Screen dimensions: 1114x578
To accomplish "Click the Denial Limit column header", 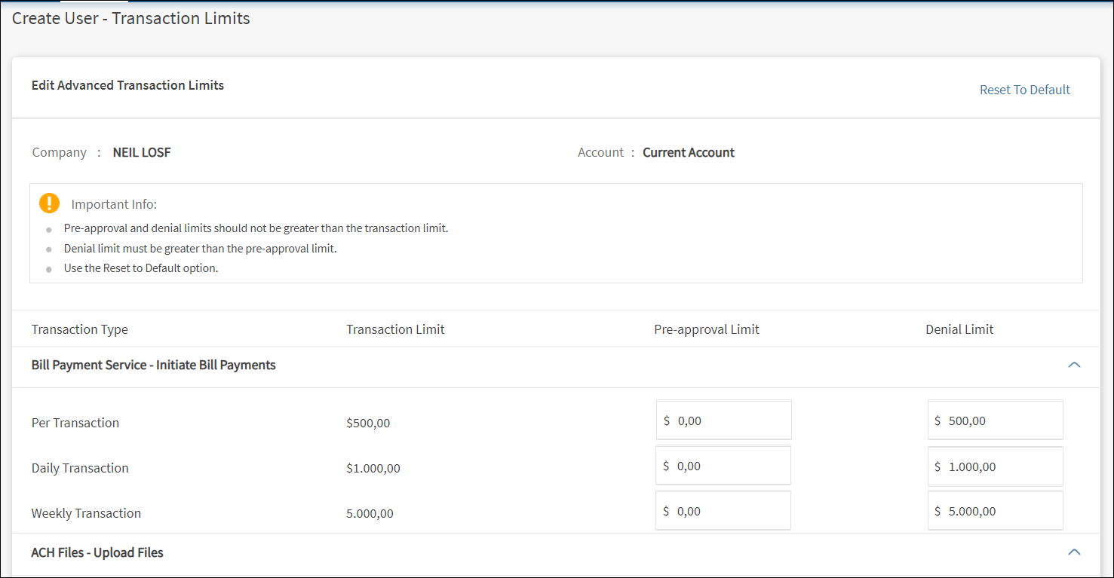I will (x=959, y=329).
